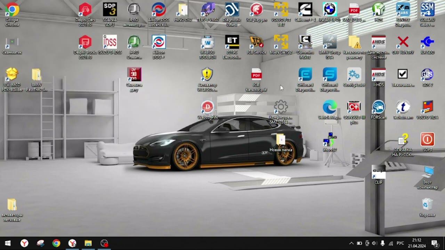Launch Techstream shortcut
This screenshot has width=445, height=250.
pos(403,110)
